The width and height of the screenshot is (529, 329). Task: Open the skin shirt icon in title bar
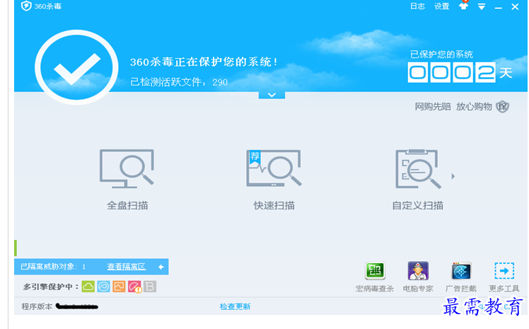(x=463, y=6)
